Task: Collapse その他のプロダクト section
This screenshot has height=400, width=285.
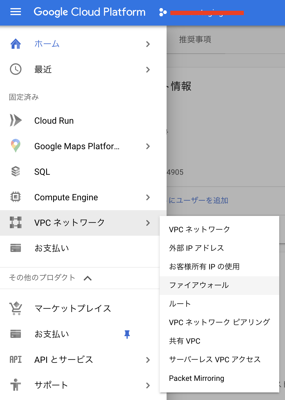Action: (x=88, y=278)
